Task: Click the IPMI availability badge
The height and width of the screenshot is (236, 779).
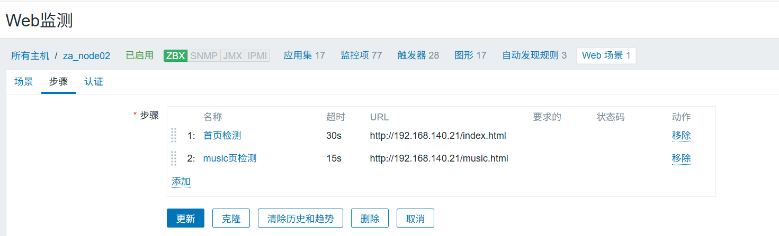Action: pyautogui.click(x=257, y=55)
